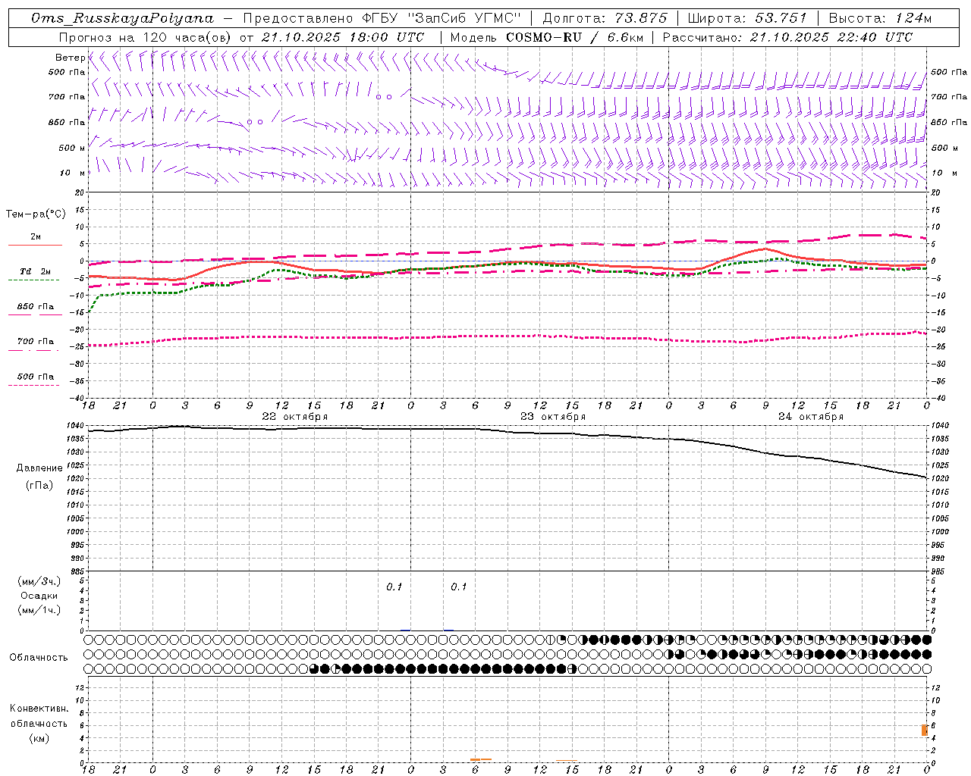Click the longitude value 'Долгота: 73.875'
The image size is (971, 776).
click(605, 18)
